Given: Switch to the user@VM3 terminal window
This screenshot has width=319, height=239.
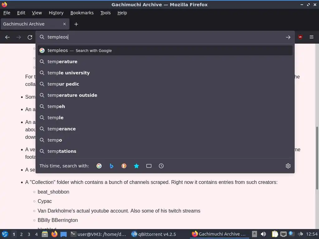Looking at the screenshot, I should pyautogui.click(x=98, y=234).
